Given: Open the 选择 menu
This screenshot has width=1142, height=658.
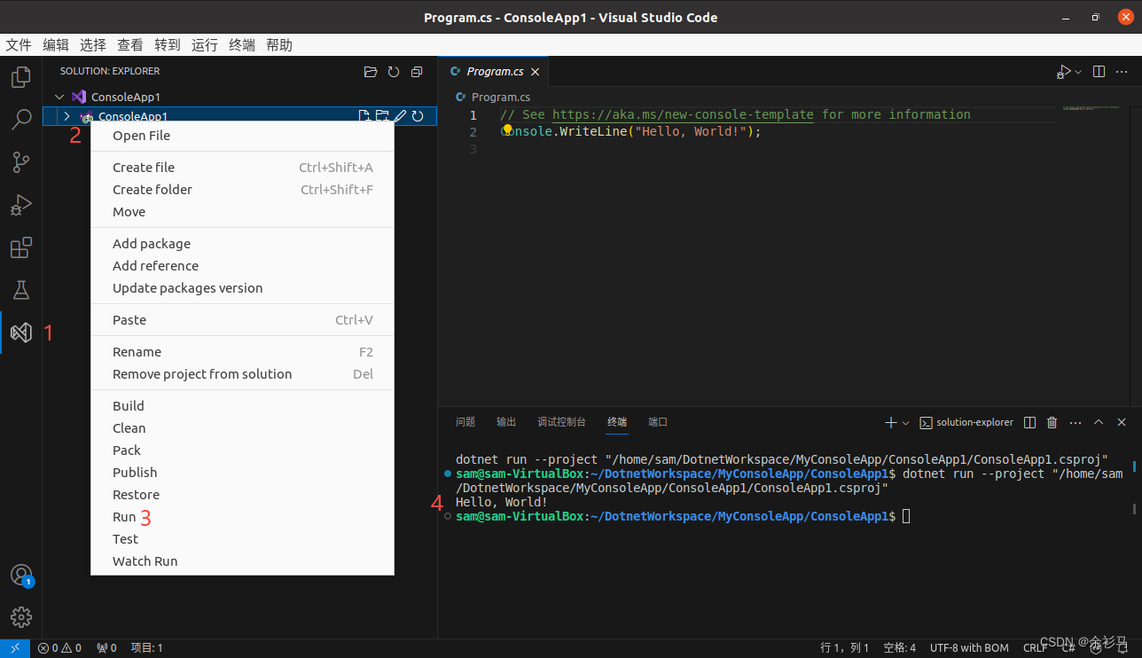Looking at the screenshot, I should coord(93,45).
